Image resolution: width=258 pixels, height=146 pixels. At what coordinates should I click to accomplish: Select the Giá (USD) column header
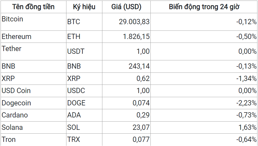[x=126, y=7]
